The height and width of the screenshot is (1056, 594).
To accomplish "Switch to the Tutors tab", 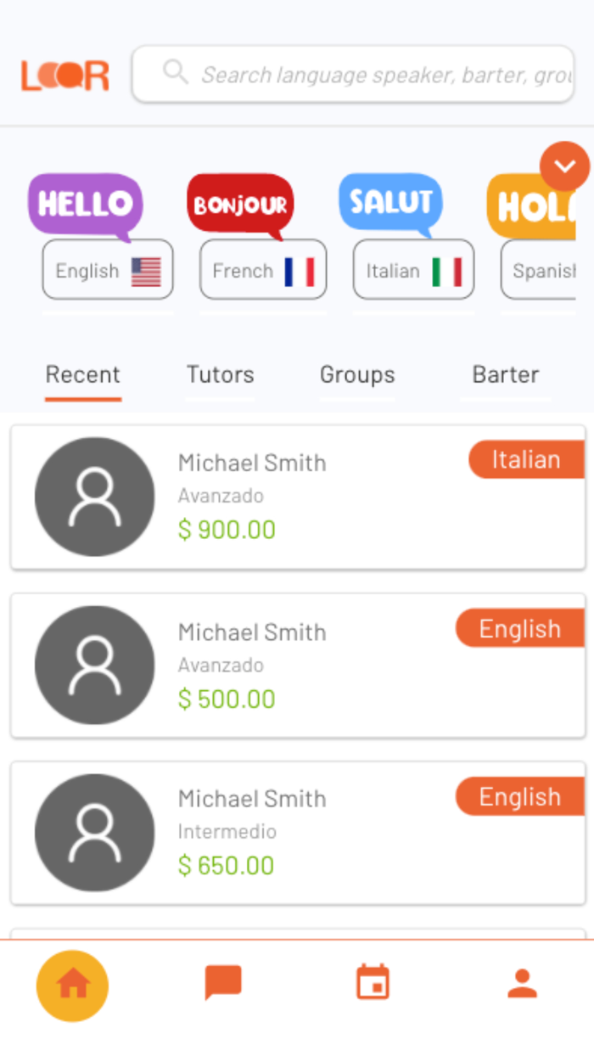I will [220, 374].
